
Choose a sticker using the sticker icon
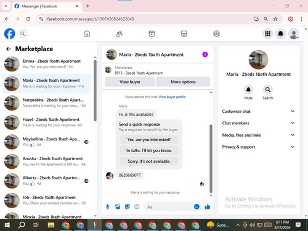click(128, 206)
